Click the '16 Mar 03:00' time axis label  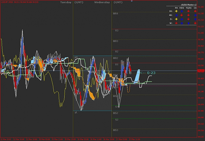point(83,139)
